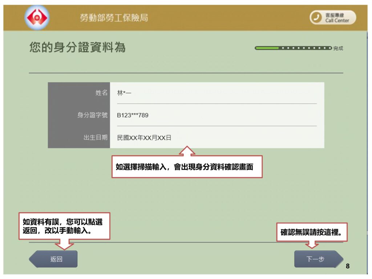Click the upward arrow below the data table
The height and width of the screenshot is (279, 372).
coord(187,151)
